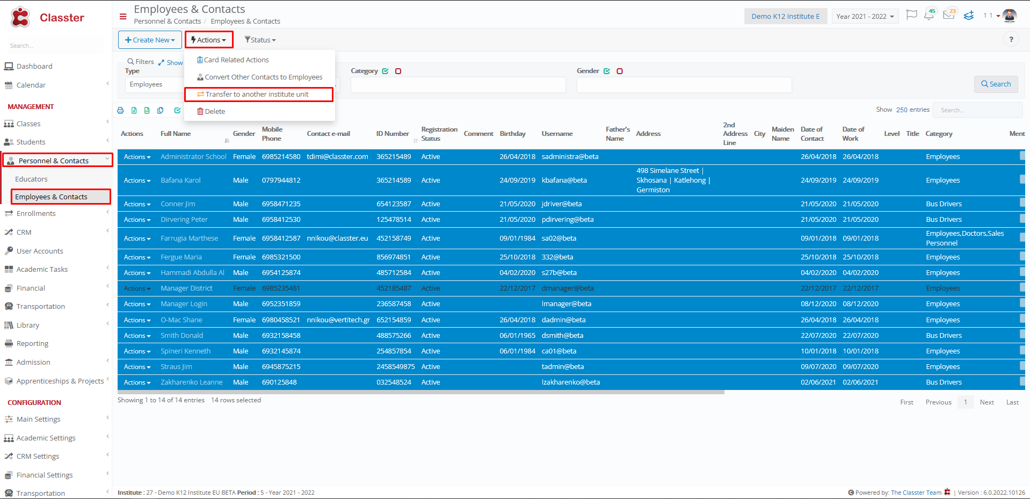Click the sidebar Search box
This screenshot has height=499, width=1030.
54,46
